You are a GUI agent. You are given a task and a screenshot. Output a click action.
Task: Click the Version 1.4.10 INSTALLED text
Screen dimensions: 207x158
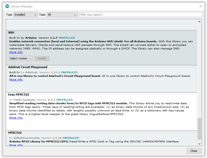coord(60,138)
